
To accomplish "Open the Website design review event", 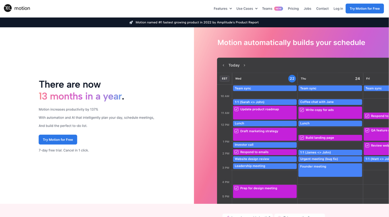I will [x=265, y=159].
